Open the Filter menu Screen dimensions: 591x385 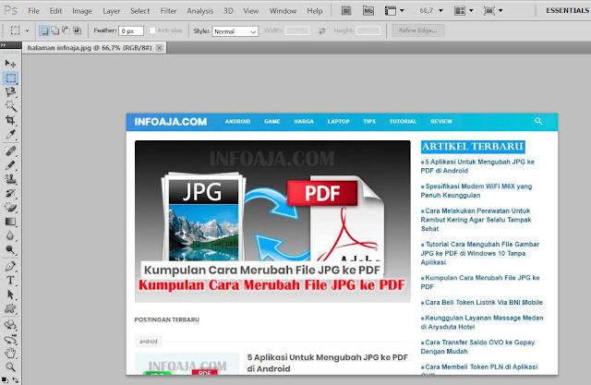[168, 11]
